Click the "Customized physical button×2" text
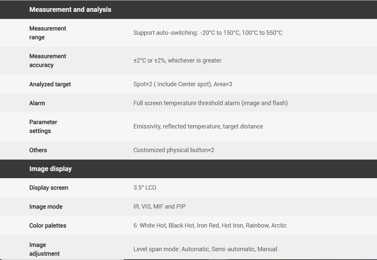Image resolution: width=377 pixels, height=260 pixels. tap(174, 150)
